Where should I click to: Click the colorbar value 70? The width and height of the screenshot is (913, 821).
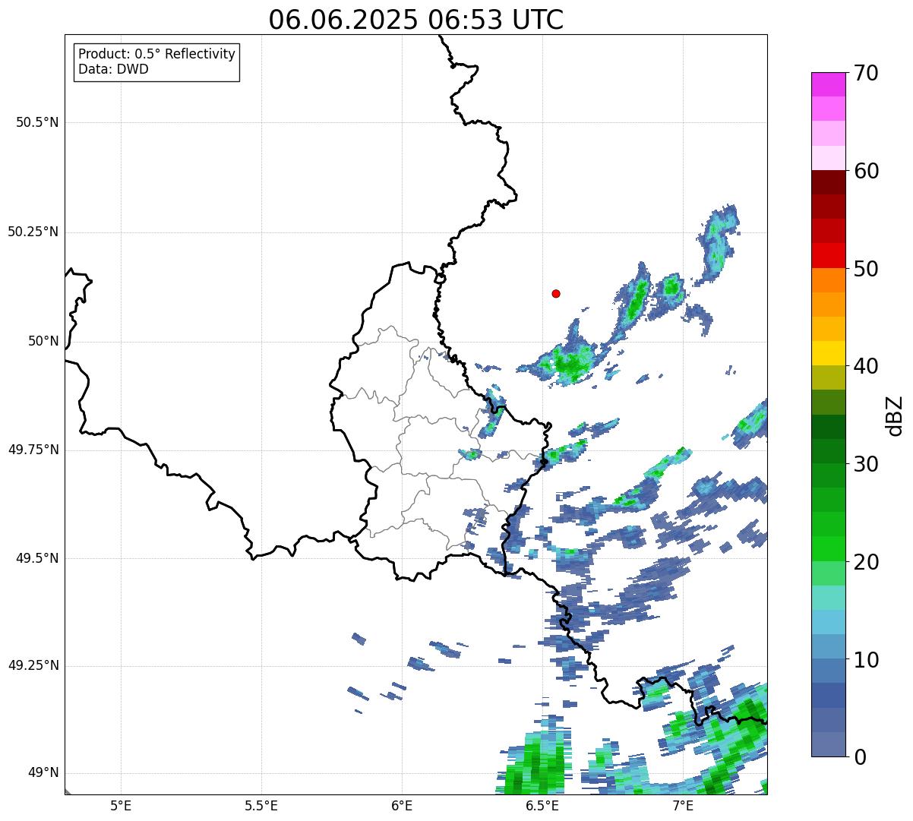866,73
